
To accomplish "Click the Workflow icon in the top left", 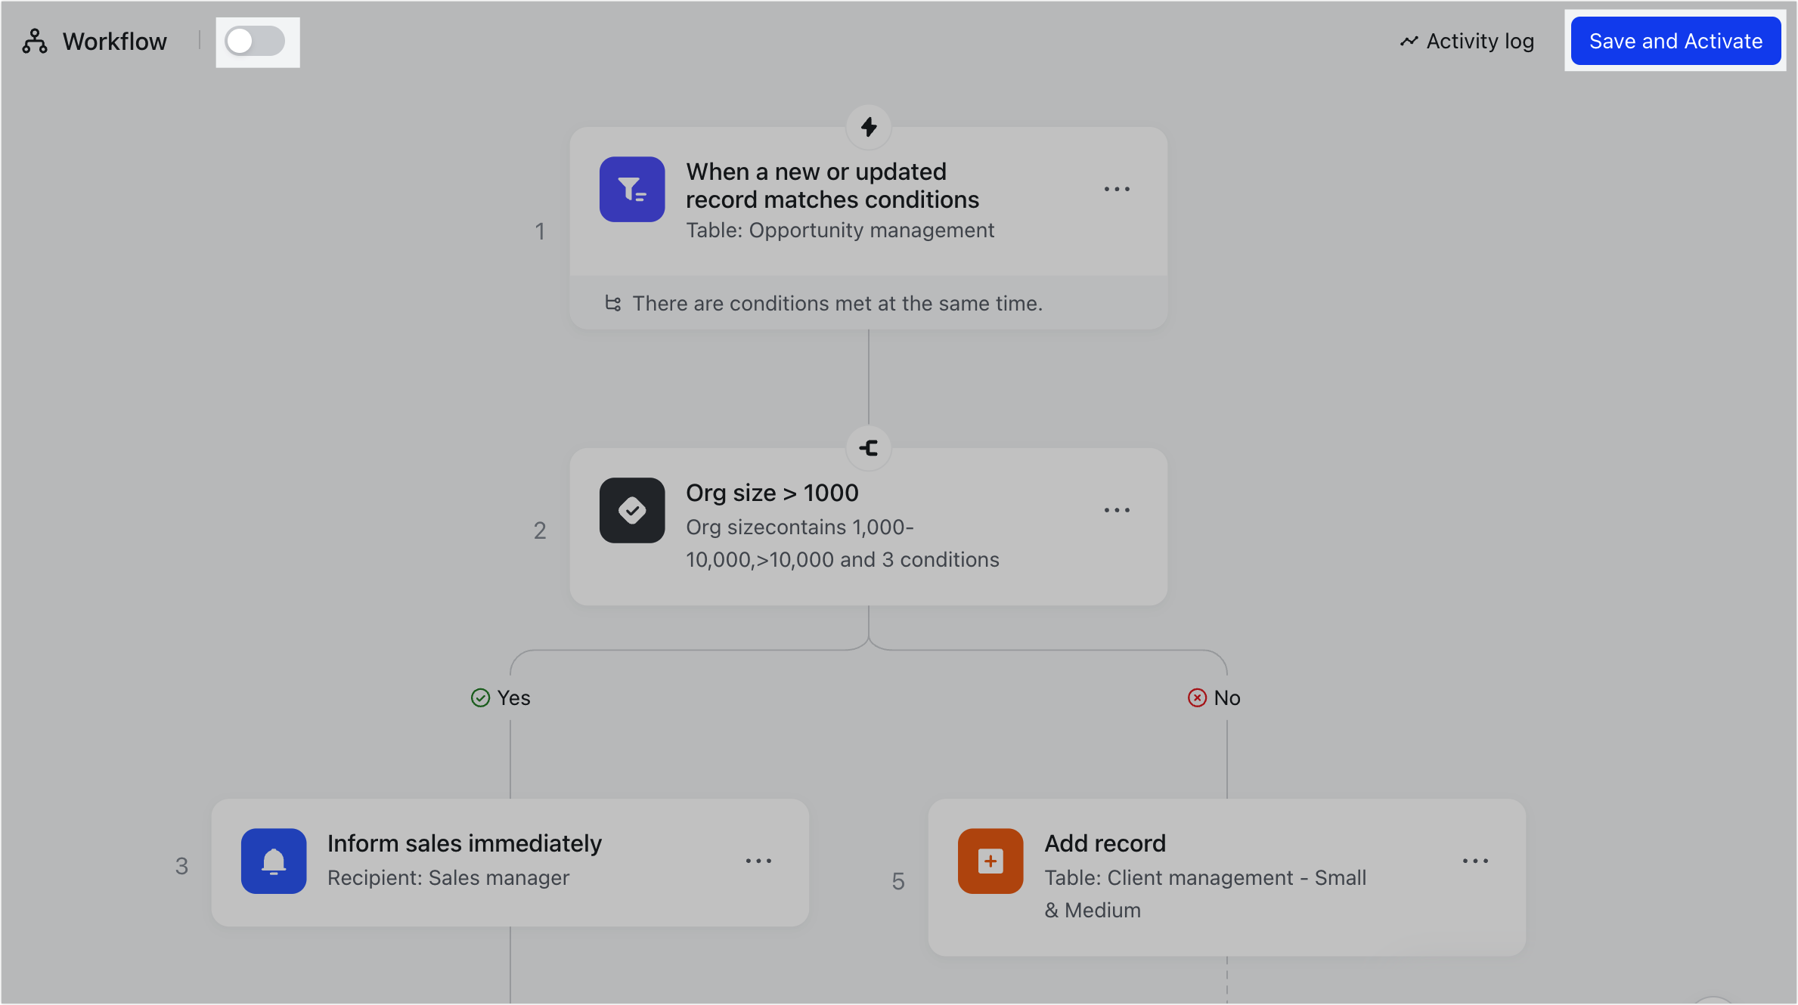I will (33, 41).
